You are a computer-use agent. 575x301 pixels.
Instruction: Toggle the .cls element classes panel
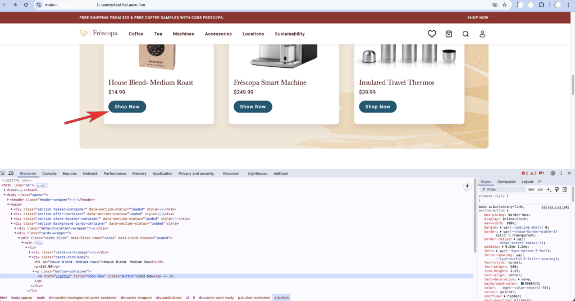pos(540,189)
